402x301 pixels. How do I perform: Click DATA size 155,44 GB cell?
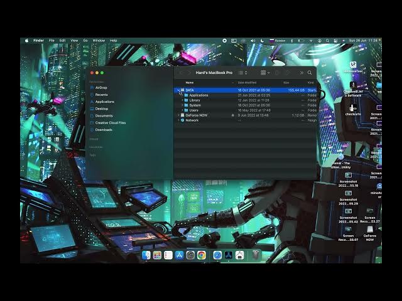[x=296, y=90]
